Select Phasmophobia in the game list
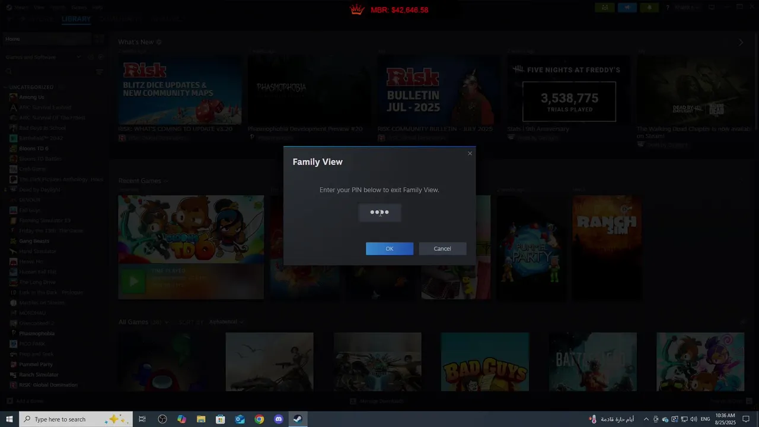The width and height of the screenshot is (759, 427). point(37,333)
